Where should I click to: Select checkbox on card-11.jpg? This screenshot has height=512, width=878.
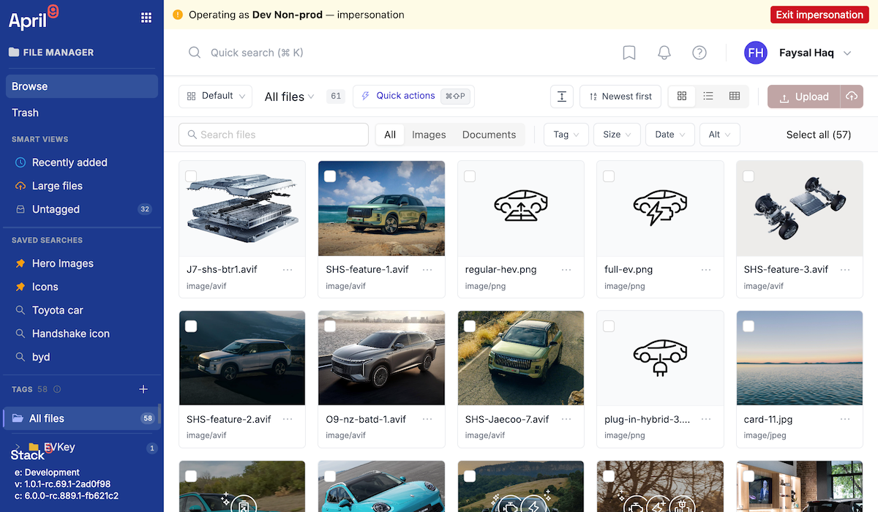[748, 326]
